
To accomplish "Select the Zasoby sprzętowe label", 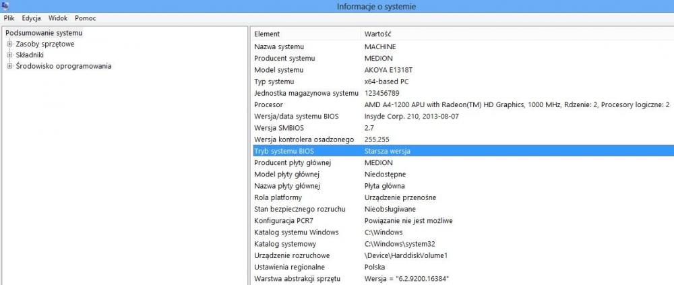I will (x=45, y=44).
